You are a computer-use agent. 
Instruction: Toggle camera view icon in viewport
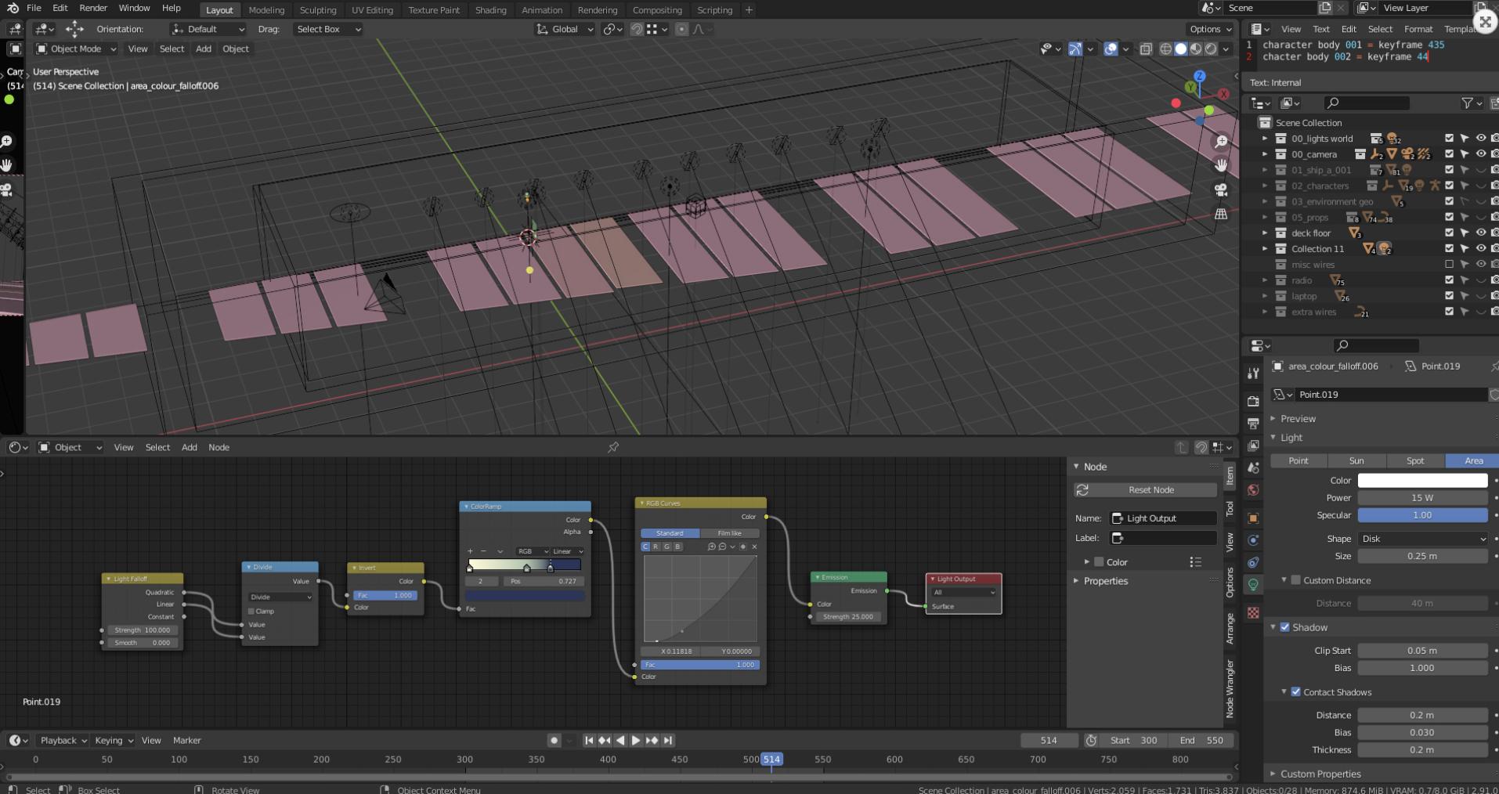1220,189
